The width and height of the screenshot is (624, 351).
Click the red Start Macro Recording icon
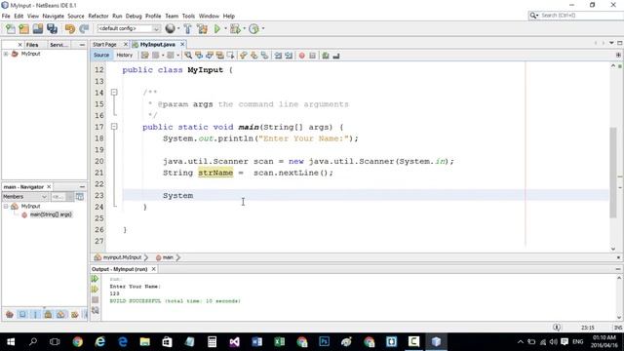pyautogui.click(x=301, y=56)
